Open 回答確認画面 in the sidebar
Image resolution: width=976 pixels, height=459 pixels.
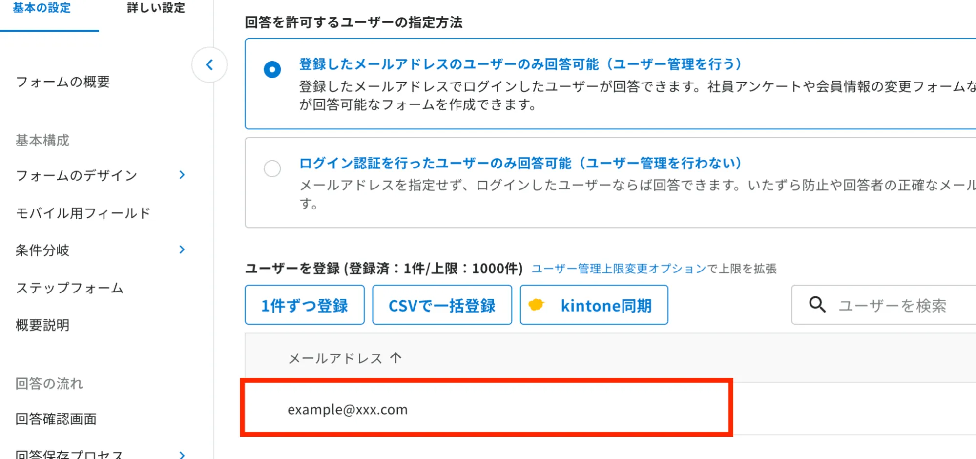[x=56, y=418]
